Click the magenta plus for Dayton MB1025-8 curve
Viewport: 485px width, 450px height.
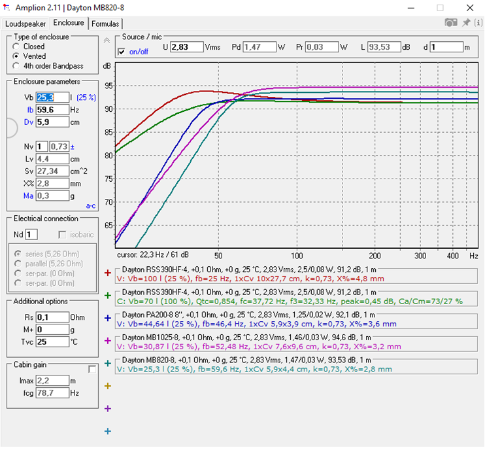click(108, 341)
